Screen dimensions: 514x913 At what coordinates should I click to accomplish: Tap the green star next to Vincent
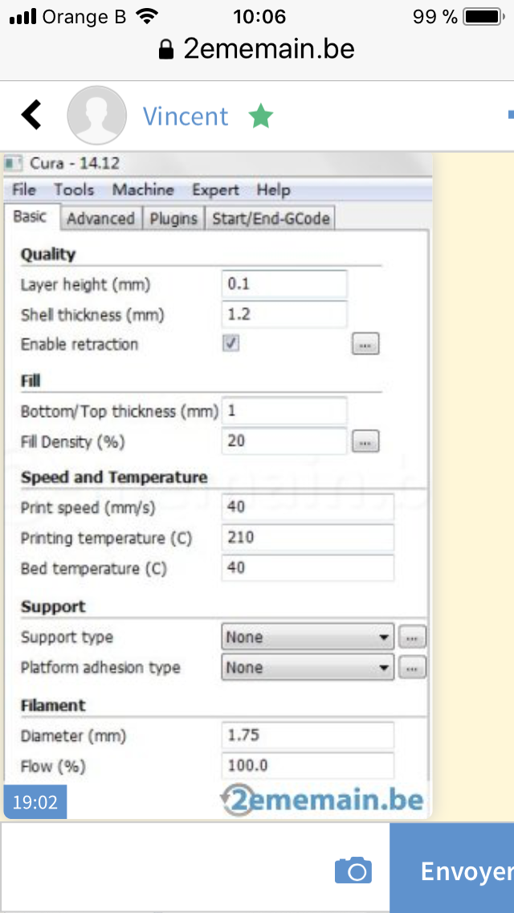260,116
